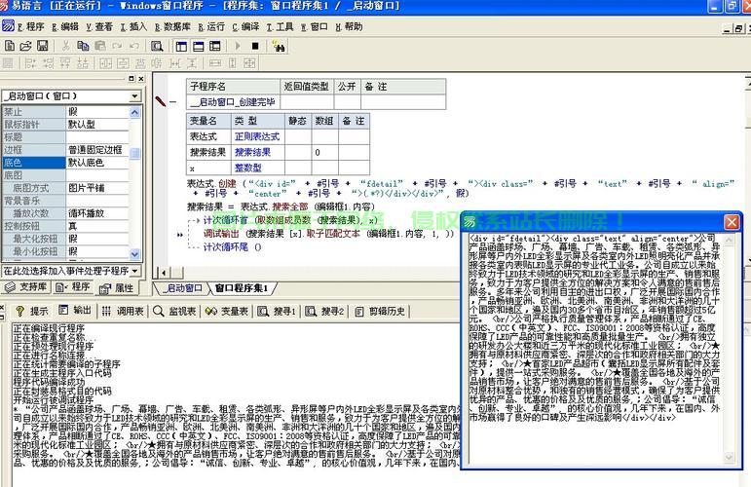
Task: Click the Open folder toolbar icon
Action: pyautogui.click(x=26, y=46)
